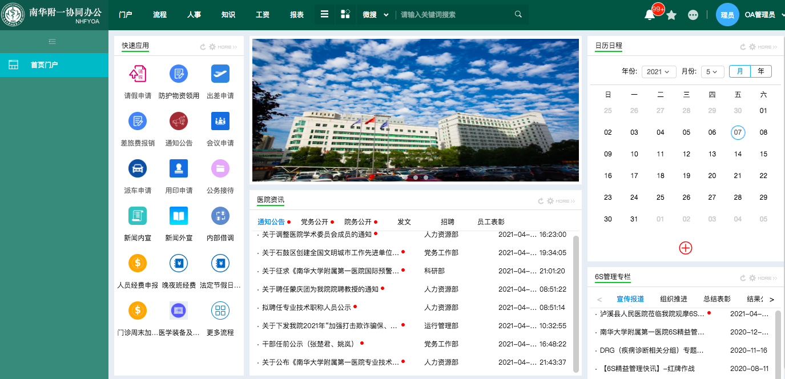Expand the 微搜 search type dropdown
Screen dimensions: 785x379
(376, 15)
